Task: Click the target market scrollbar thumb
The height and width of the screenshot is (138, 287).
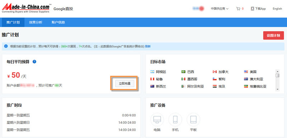Action: tap(277, 75)
